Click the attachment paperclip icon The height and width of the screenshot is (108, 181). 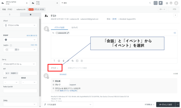pos(63,61)
